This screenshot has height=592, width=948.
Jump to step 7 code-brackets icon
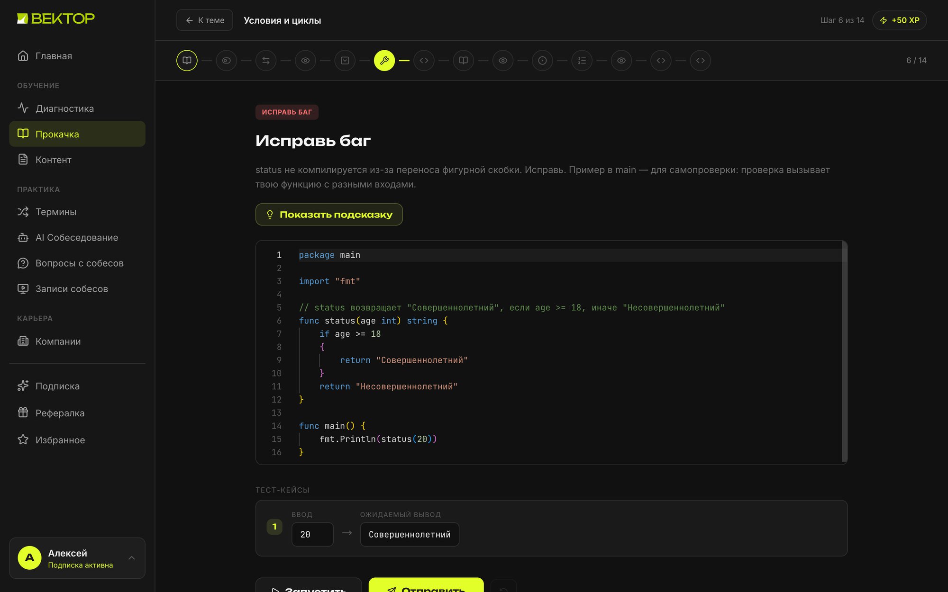point(424,61)
